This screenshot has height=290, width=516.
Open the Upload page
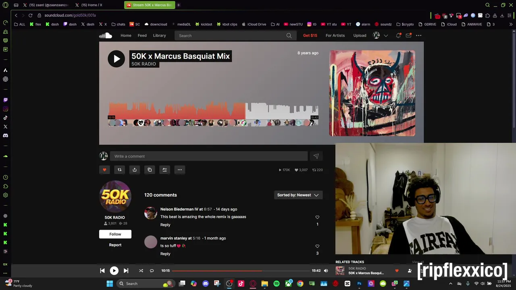point(360,35)
